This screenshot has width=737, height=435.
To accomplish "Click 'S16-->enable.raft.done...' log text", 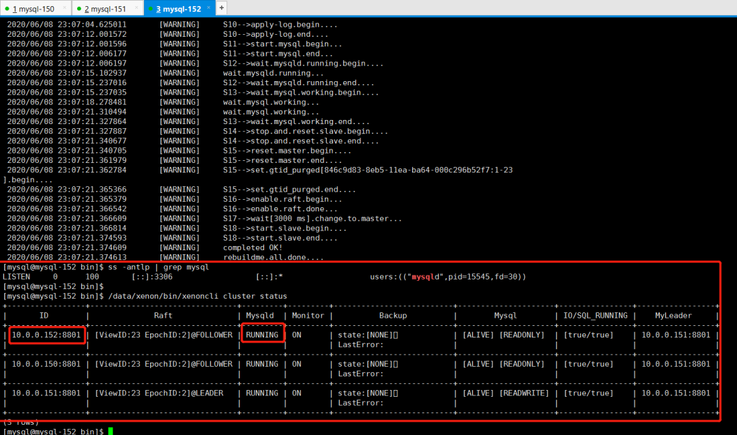I will pyautogui.click(x=280, y=209).
